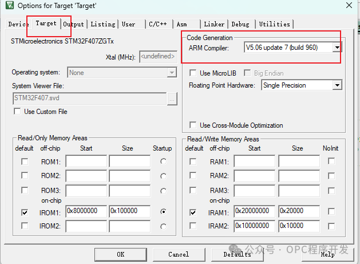
Task: Click the ROM1 Size field
Action: (x=130, y=161)
